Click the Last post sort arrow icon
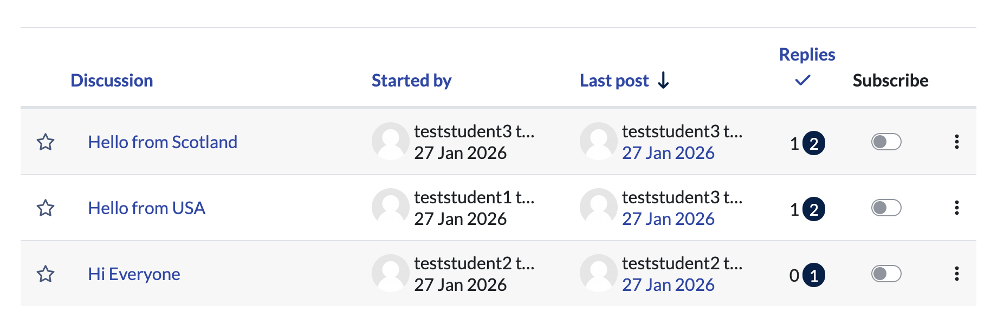The height and width of the screenshot is (332, 997). (x=663, y=81)
